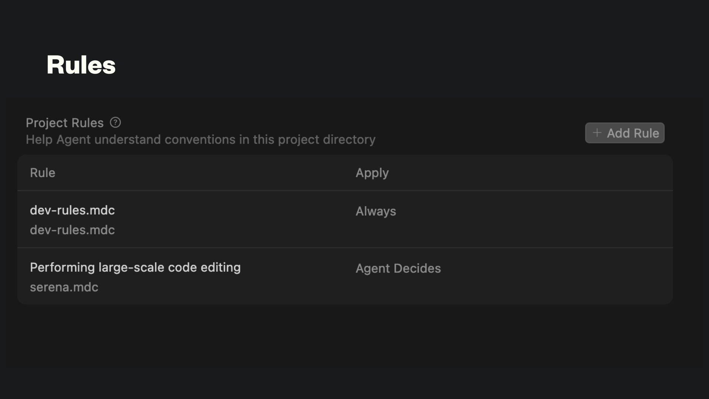Click the Apply column header
This screenshot has width=709, height=399.
(x=372, y=173)
